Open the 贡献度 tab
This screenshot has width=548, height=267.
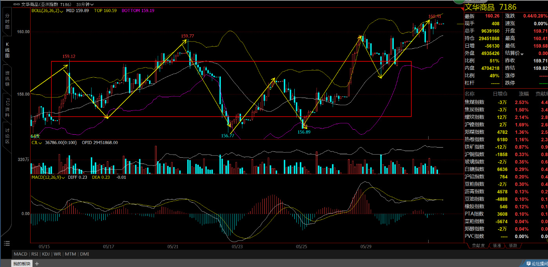point(478,246)
